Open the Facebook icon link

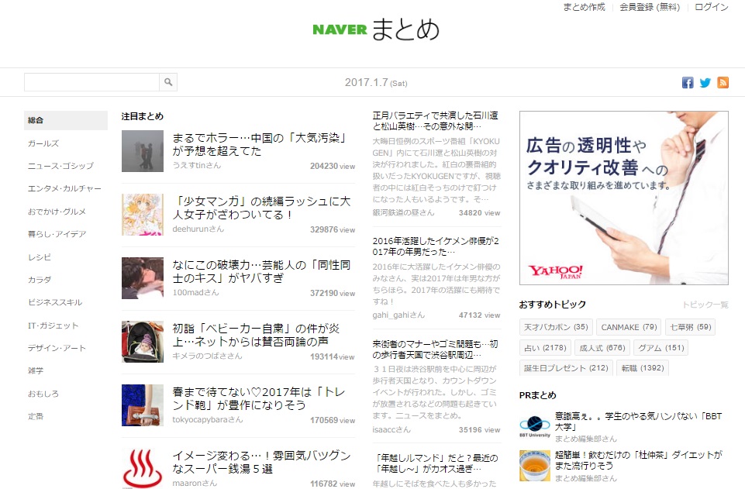(688, 83)
